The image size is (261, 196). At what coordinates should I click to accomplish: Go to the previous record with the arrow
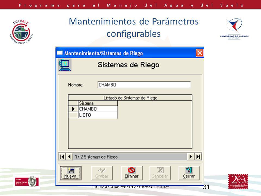tap(69, 157)
